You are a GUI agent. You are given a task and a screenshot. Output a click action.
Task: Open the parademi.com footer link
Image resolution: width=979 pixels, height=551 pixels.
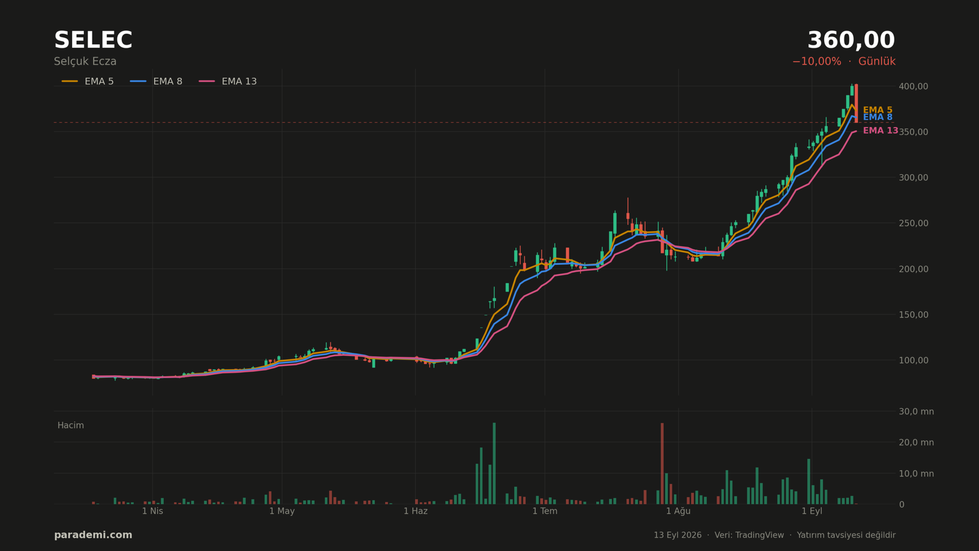point(93,535)
